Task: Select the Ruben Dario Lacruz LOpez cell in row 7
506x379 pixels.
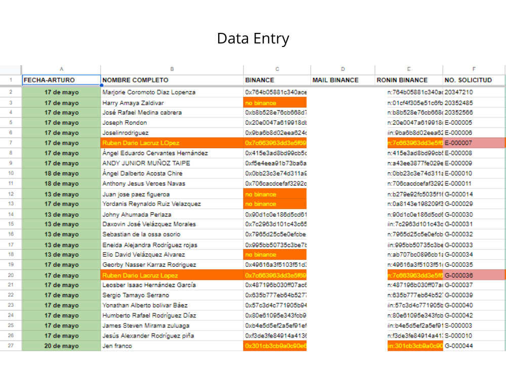Action: point(172,143)
